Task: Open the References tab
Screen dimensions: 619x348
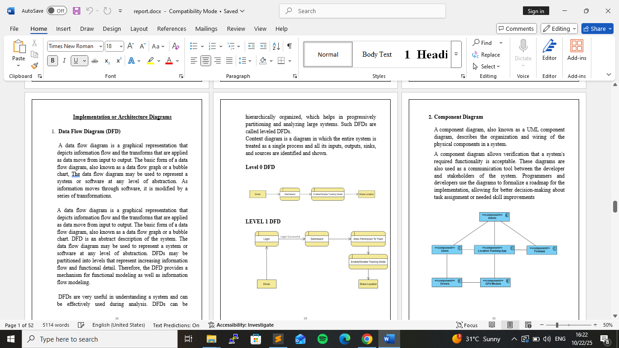Action: [171, 29]
